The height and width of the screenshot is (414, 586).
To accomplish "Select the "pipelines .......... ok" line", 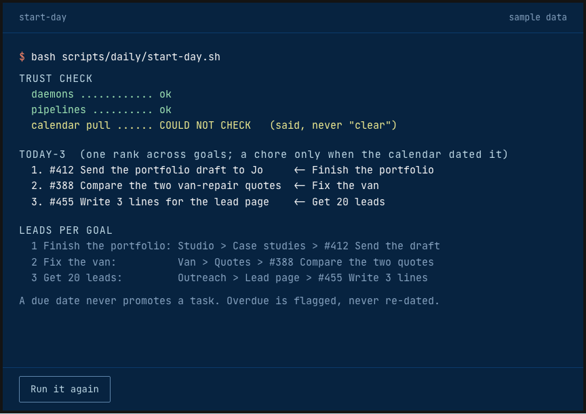I will (101, 110).
